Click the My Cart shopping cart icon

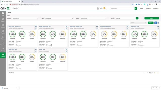coord(98,8)
